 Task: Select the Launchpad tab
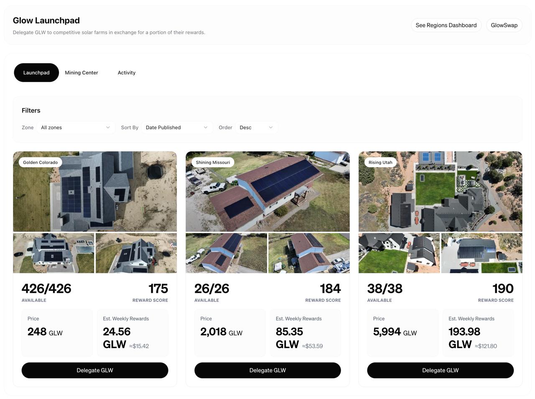tap(36, 73)
